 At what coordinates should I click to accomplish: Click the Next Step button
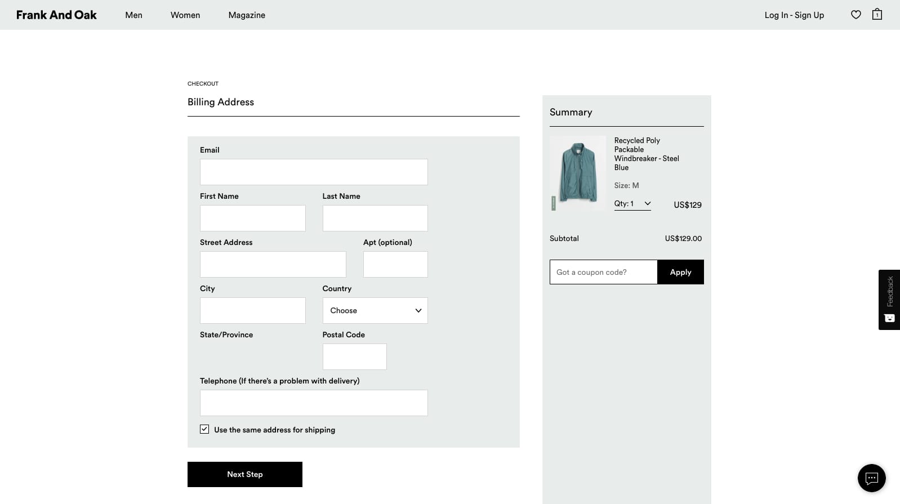(245, 474)
